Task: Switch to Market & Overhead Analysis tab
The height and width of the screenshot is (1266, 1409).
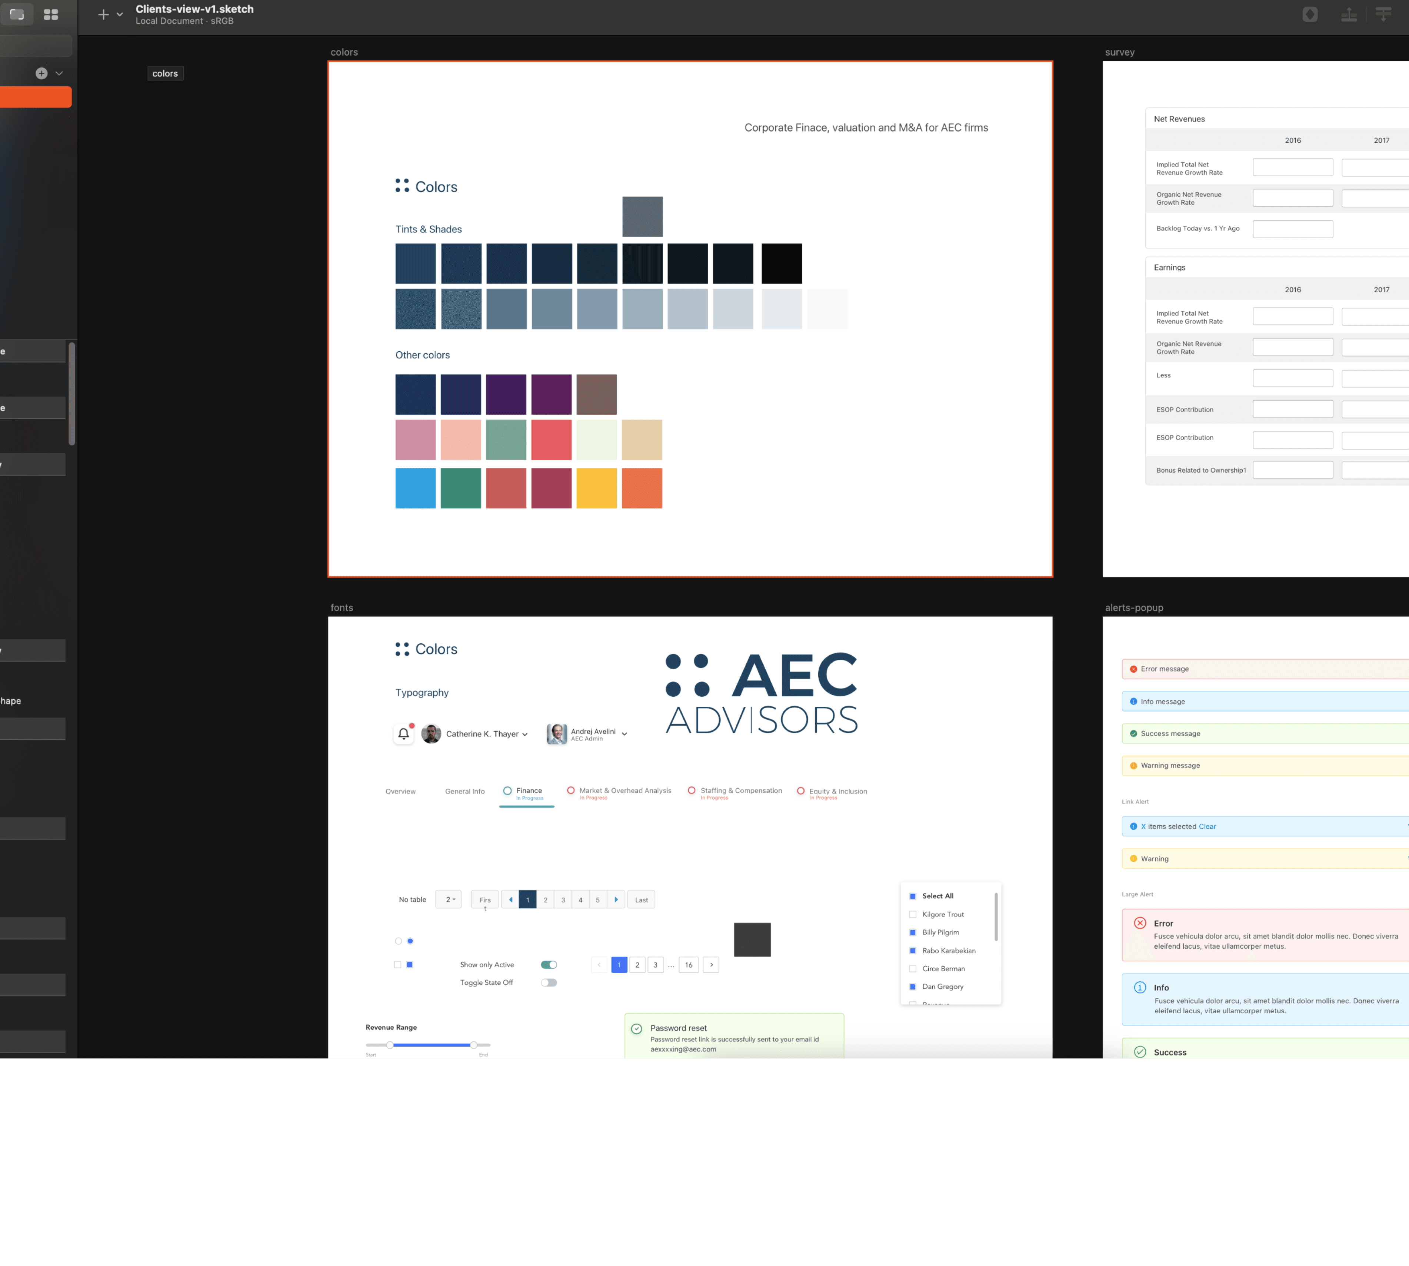Action: pyautogui.click(x=619, y=793)
